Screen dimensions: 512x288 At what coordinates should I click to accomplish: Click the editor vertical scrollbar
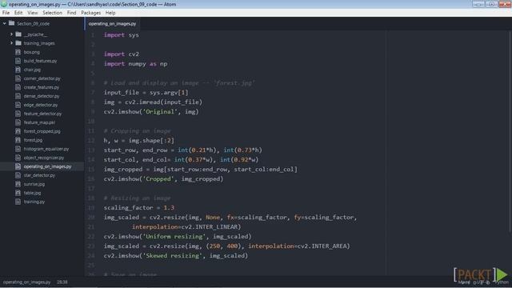click(x=510, y=131)
